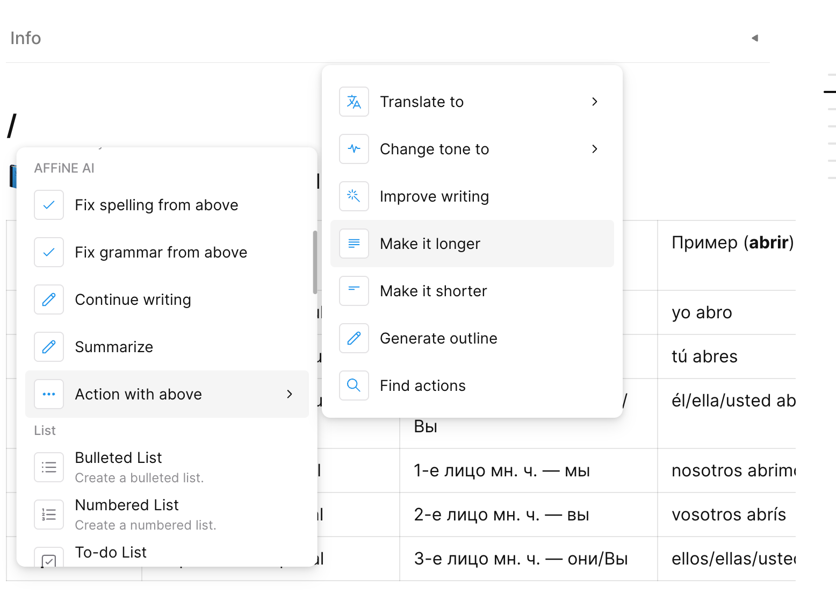
Task: Expand the Translate to submenu arrow
Action: pyautogui.click(x=594, y=102)
